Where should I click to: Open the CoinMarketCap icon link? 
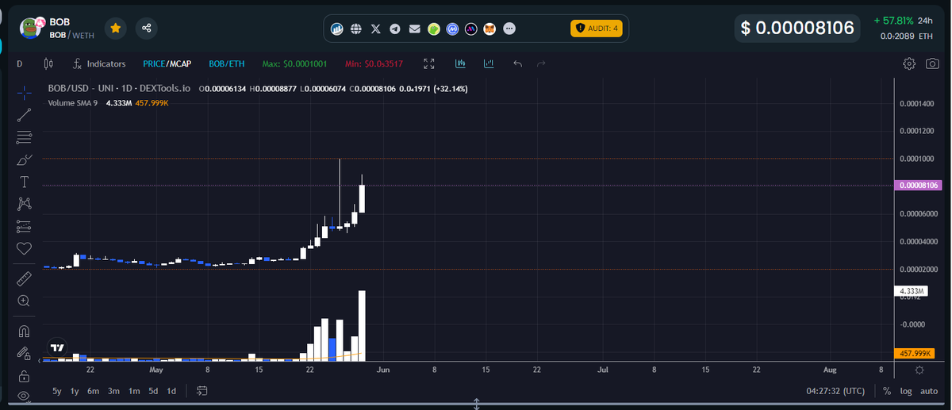(453, 29)
